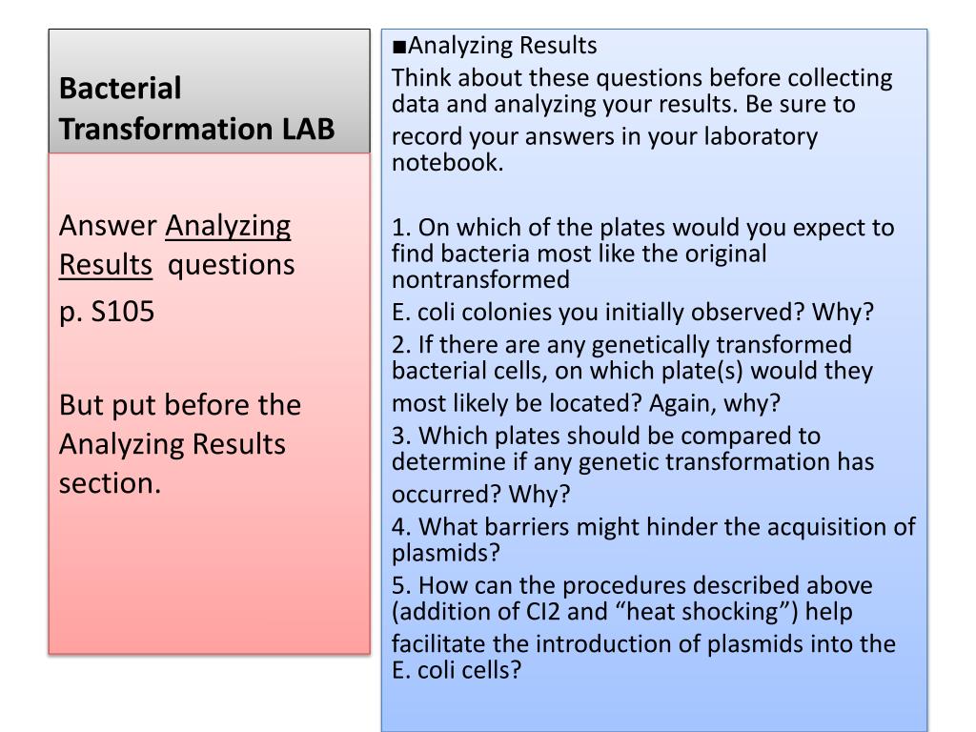
Task: Click the empty pink area of left panel
Action: [x=209, y=579]
